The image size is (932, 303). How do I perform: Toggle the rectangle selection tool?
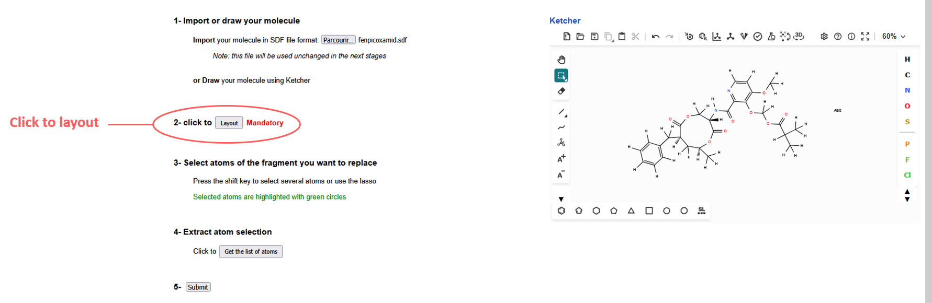pyautogui.click(x=561, y=76)
